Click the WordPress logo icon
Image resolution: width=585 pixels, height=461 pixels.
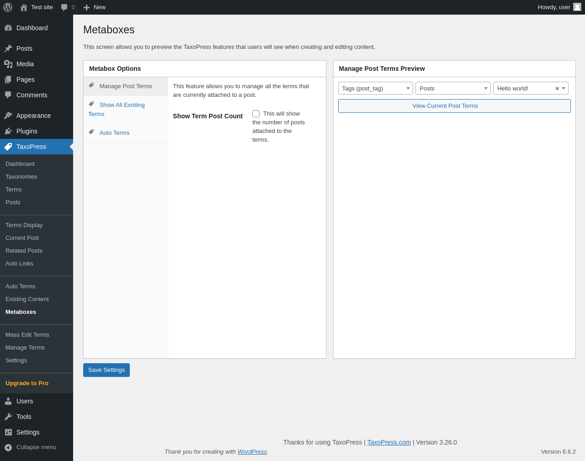click(8, 7)
